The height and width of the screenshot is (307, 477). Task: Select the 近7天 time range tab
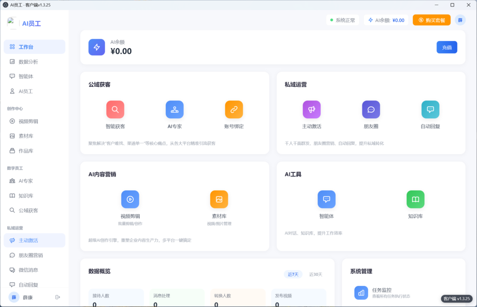293,274
